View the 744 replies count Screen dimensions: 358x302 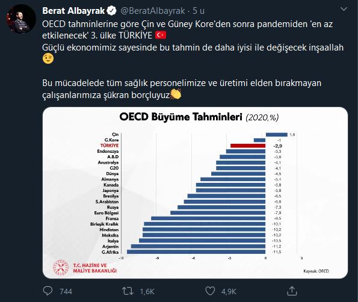66,292
